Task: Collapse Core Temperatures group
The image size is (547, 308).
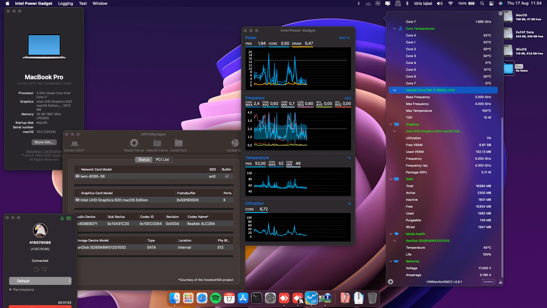Action: click(395, 29)
